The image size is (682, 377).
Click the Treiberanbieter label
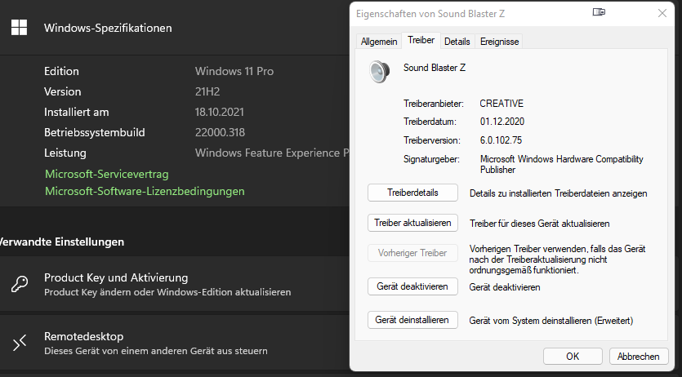coord(434,104)
